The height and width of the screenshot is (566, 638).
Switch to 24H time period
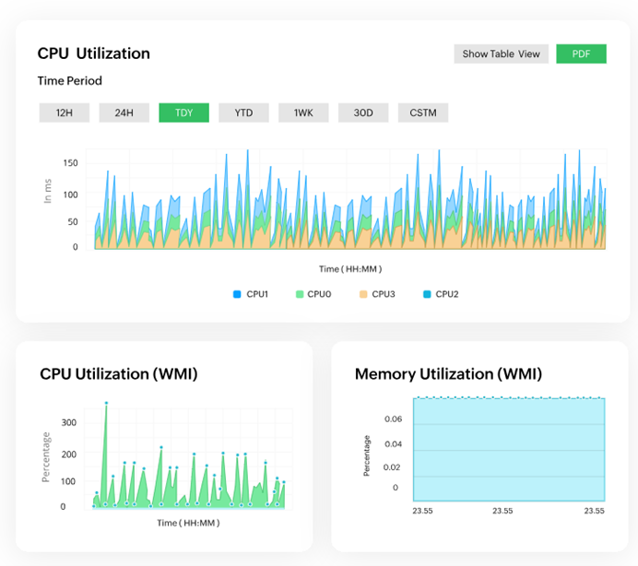pyautogui.click(x=124, y=113)
